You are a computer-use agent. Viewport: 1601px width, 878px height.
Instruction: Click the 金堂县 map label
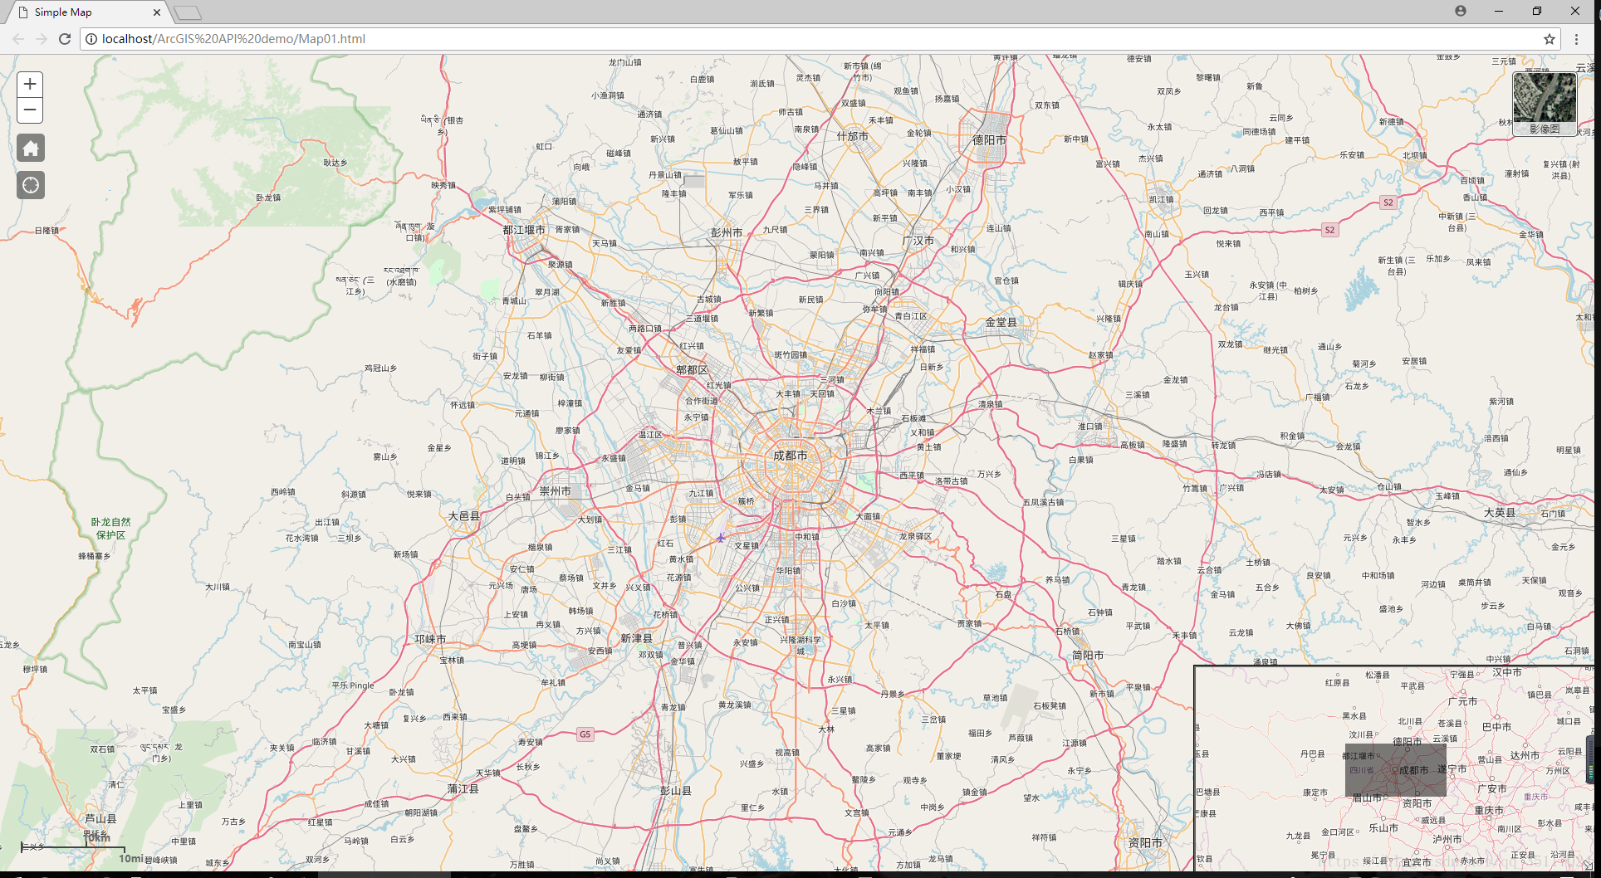[x=1001, y=322]
